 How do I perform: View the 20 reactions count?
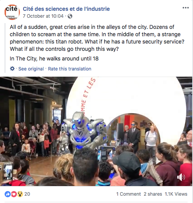pos(27,194)
